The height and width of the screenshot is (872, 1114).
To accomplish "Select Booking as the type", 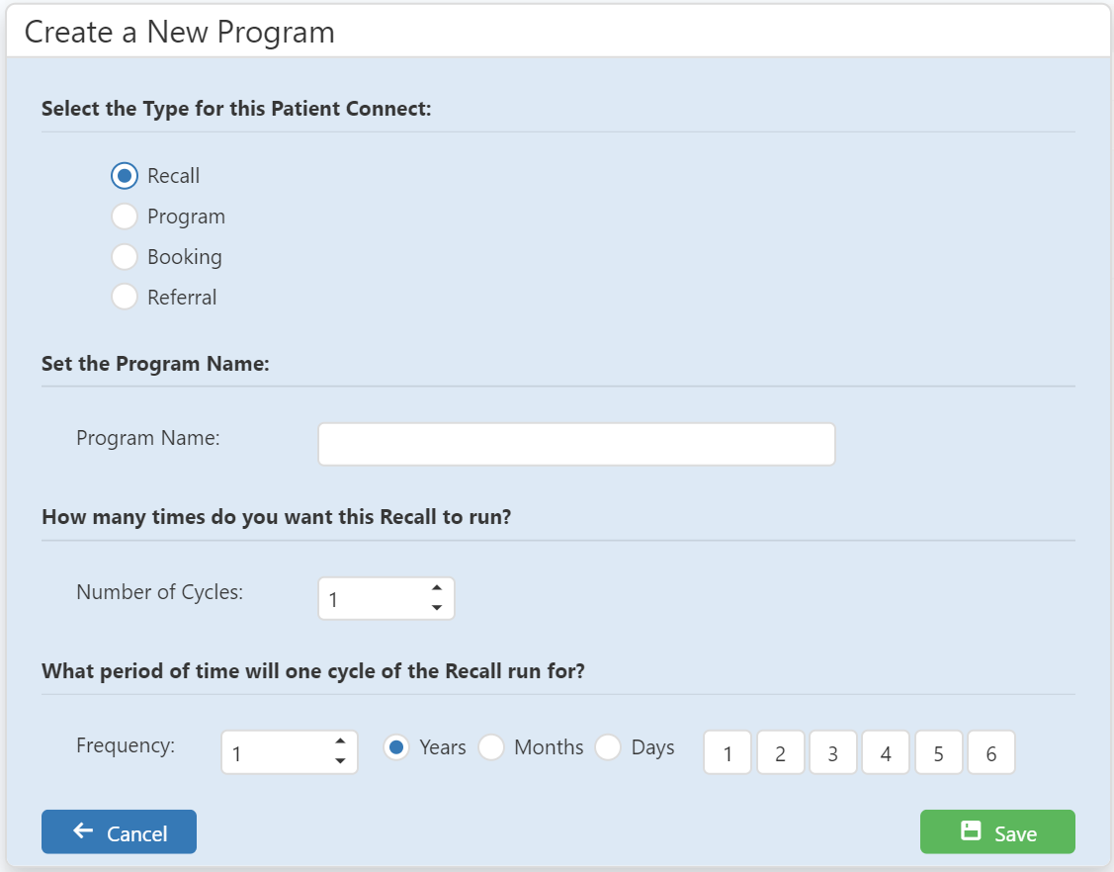I will click(x=125, y=256).
